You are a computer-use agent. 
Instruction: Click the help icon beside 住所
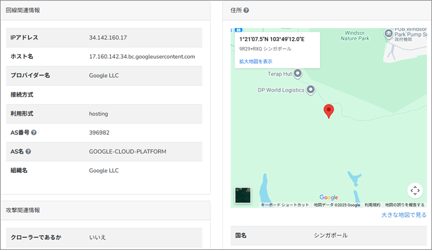tap(246, 10)
